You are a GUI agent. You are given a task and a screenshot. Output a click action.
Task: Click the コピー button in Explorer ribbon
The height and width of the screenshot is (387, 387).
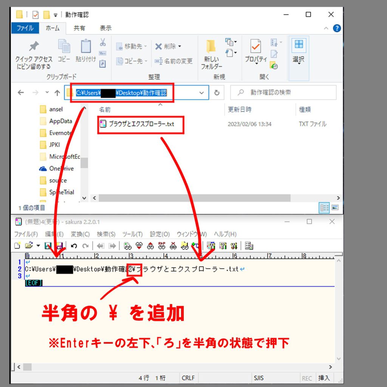(x=64, y=51)
